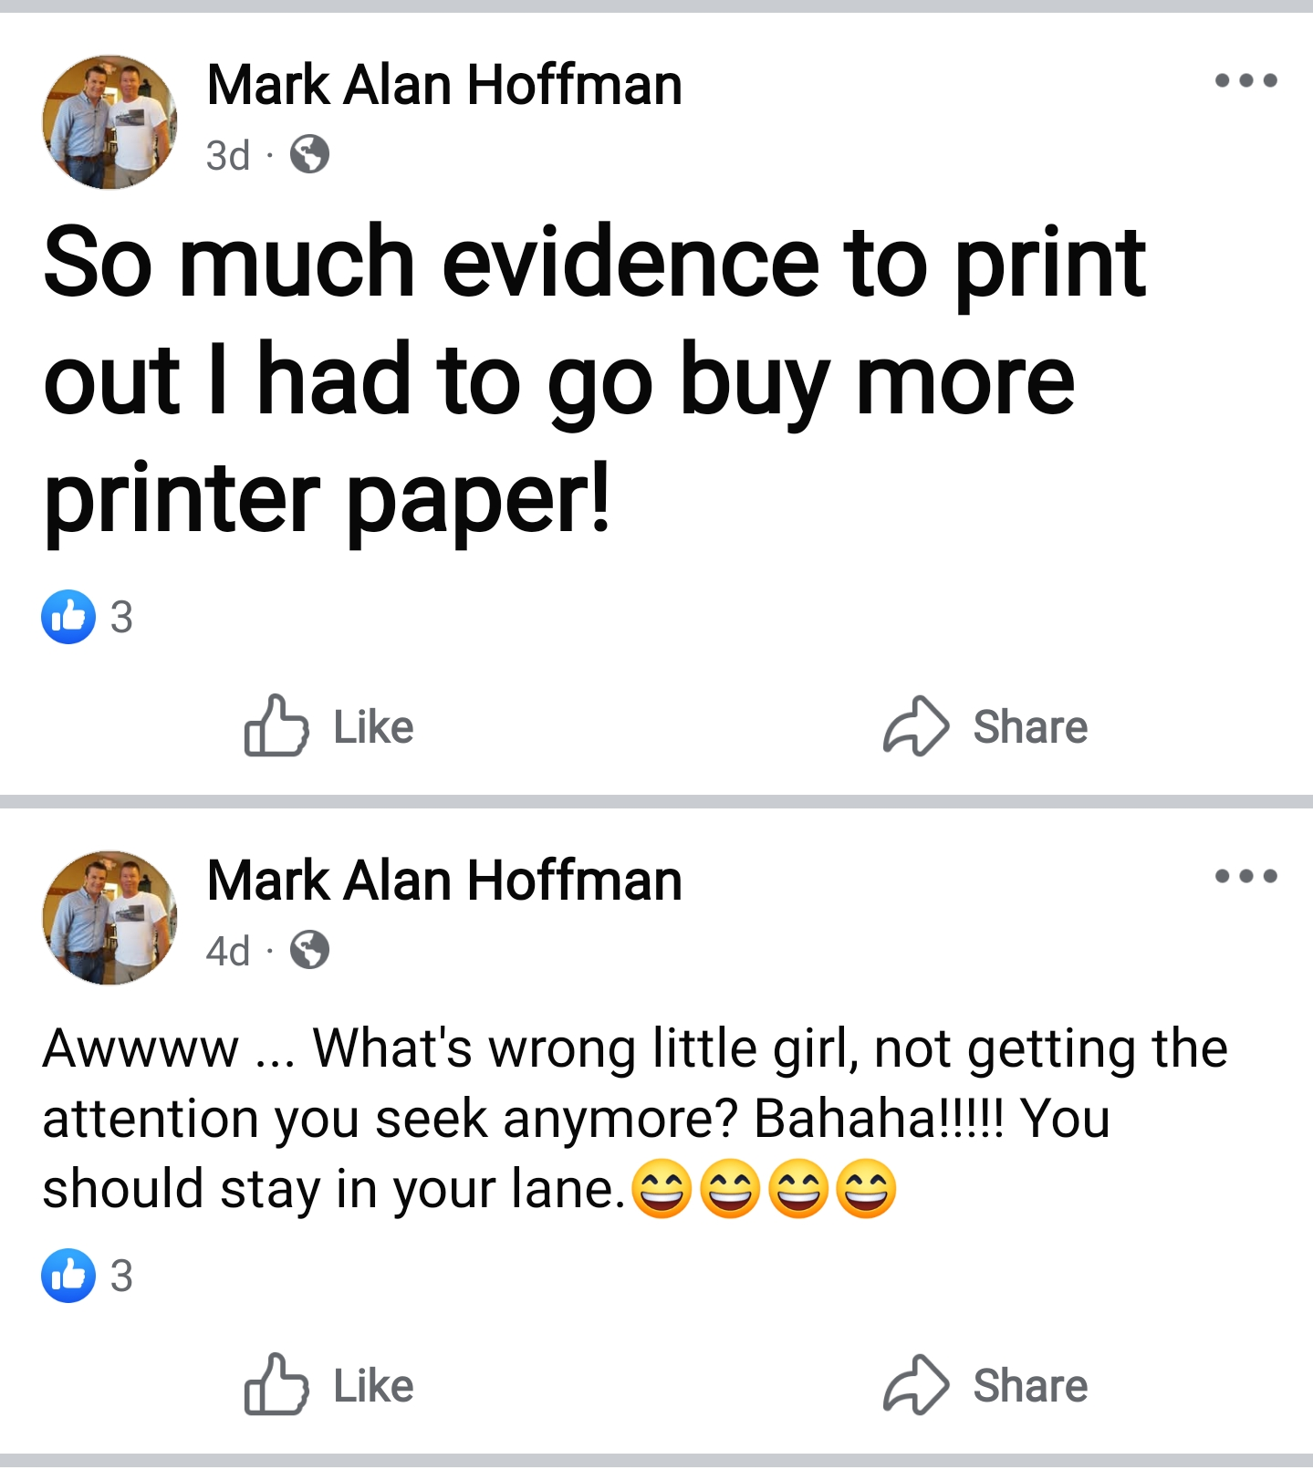Open reactions icon on 'stay in your lane' post
The height and width of the screenshot is (1470, 1313).
click(68, 1275)
